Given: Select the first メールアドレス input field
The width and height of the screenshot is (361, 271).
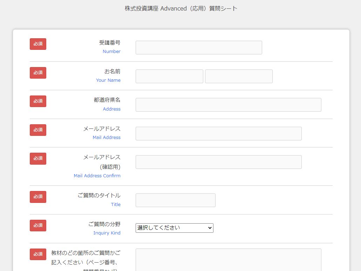Looking at the screenshot, I should point(218,134).
